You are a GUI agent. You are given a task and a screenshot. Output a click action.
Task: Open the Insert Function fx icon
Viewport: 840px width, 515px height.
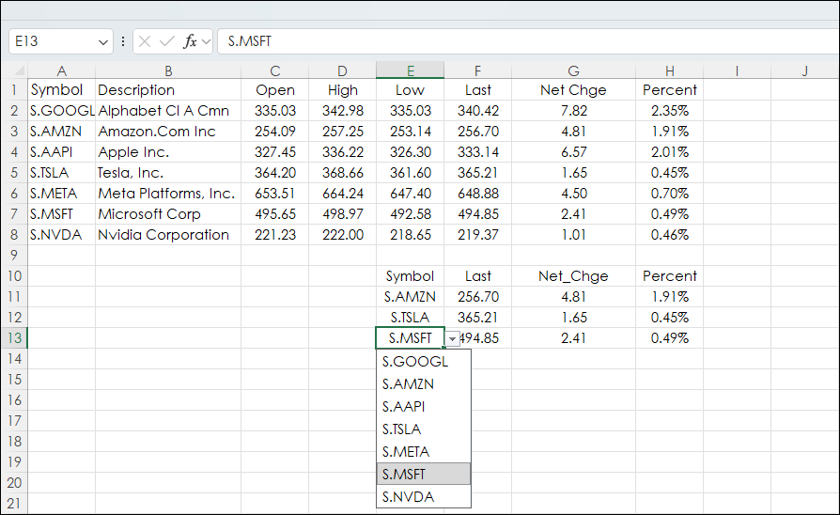[190, 41]
